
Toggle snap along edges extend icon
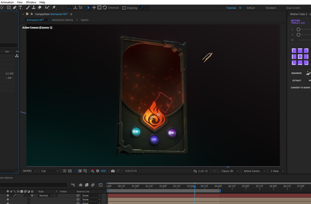pos(141,8)
